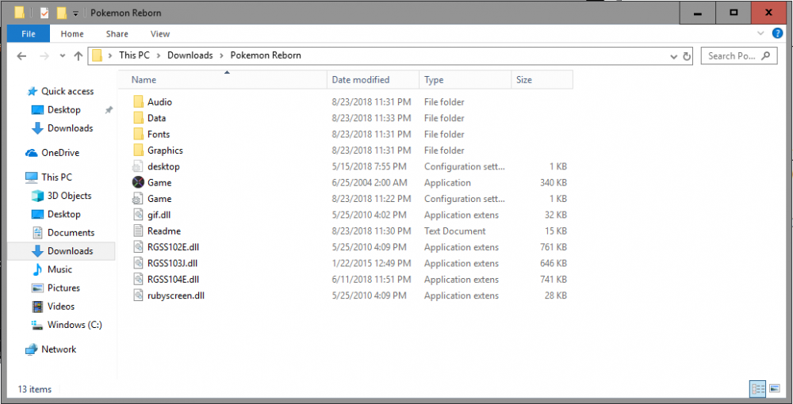Open the Quick Access Toolbar dropdown arrow

pos(75,13)
